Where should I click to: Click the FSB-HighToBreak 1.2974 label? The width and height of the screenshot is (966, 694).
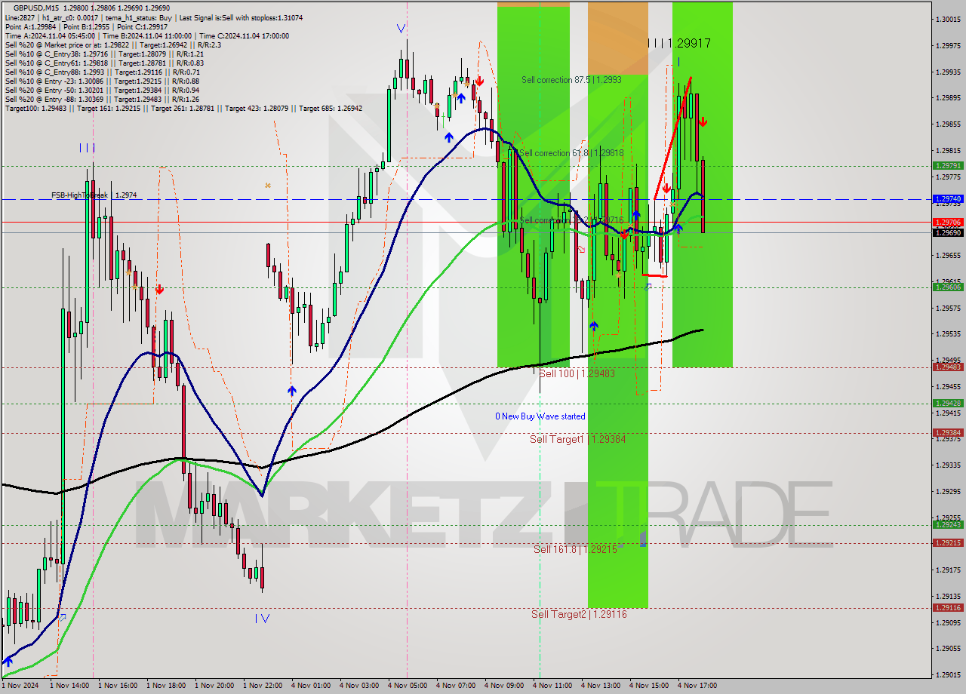94,195
